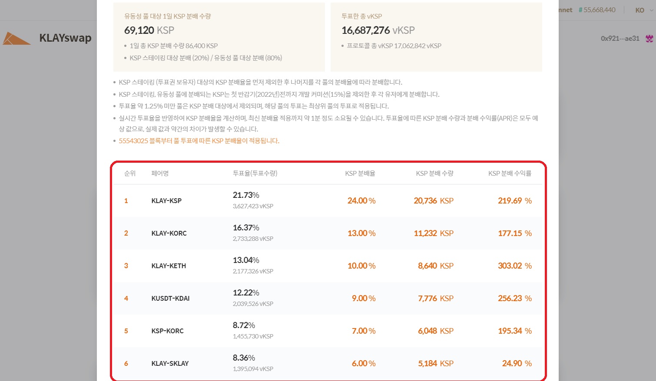Click the 21.73% vote rate value

click(x=246, y=195)
